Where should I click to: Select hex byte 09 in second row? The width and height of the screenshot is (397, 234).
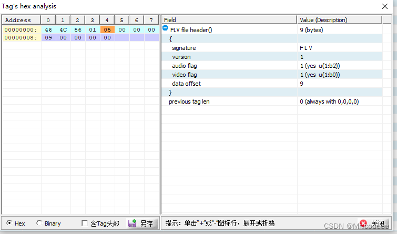pos(48,37)
